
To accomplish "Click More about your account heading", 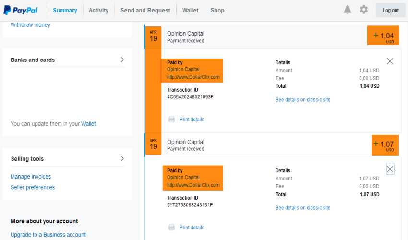I will coord(44,221).
